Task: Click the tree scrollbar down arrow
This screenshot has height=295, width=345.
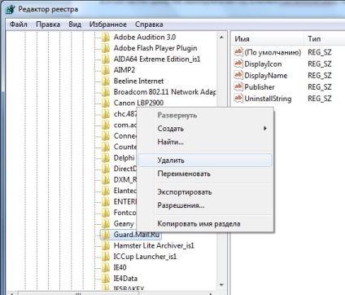Action: point(221,284)
